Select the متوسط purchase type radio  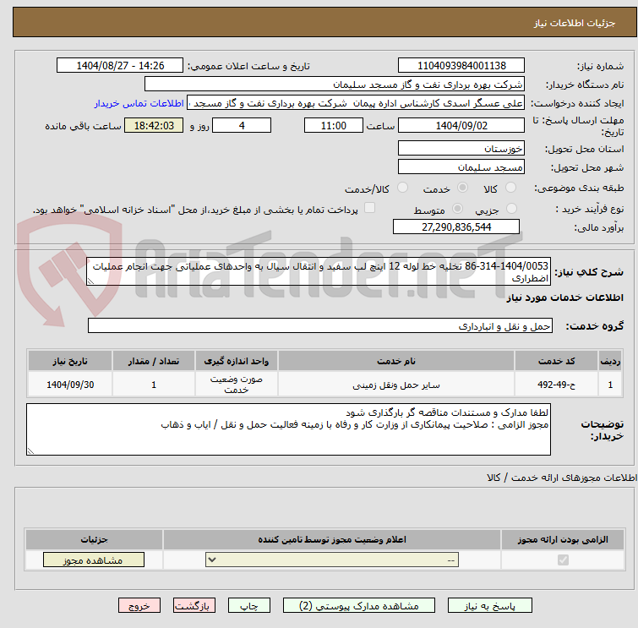[457, 209]
